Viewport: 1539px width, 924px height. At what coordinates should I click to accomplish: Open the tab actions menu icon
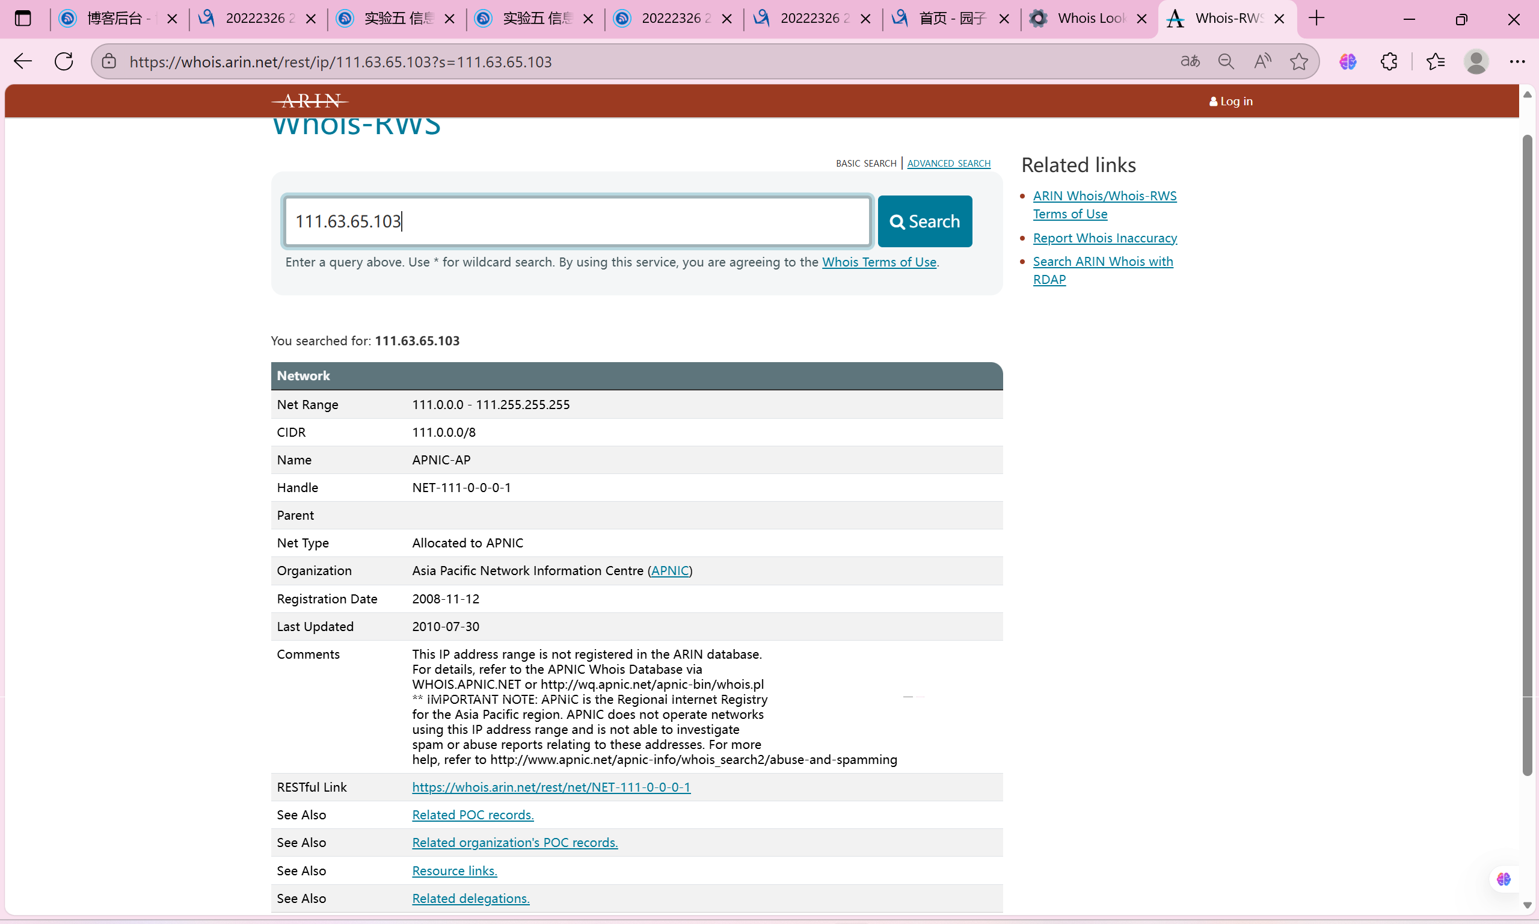(23, 18)
